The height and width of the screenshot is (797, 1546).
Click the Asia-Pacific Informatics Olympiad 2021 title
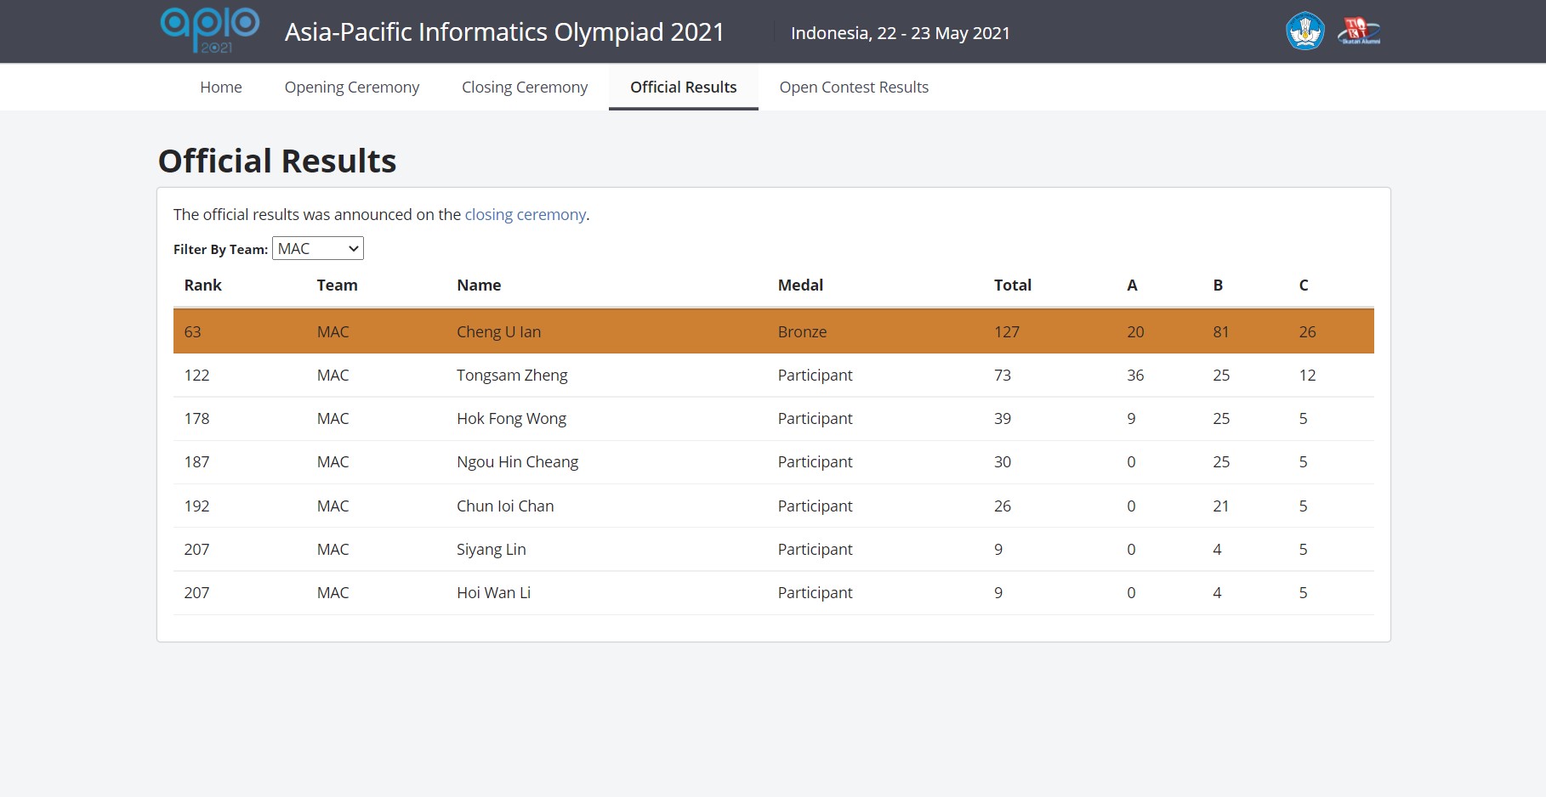pyautogui.click(x=504, y=32)
